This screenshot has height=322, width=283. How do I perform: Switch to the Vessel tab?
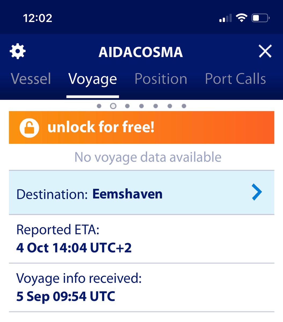[x=31, y=79]
